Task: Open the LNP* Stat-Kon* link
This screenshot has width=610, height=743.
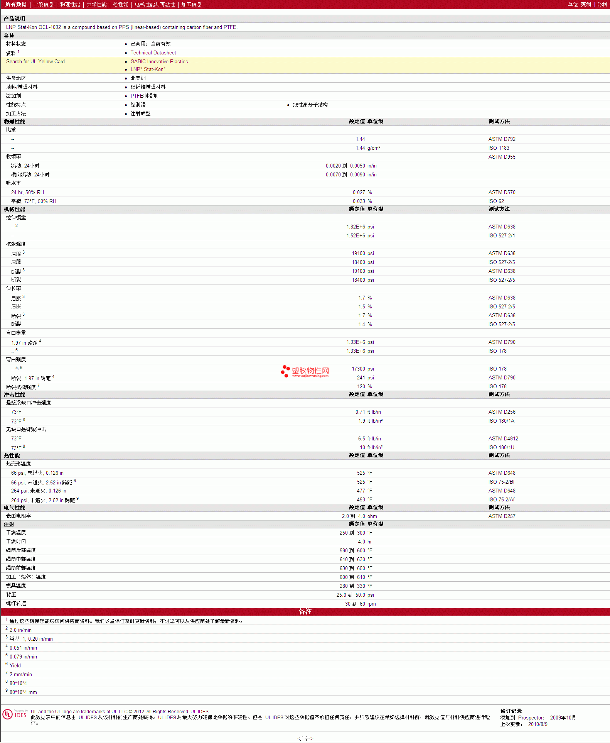Action: click(148, 69)
